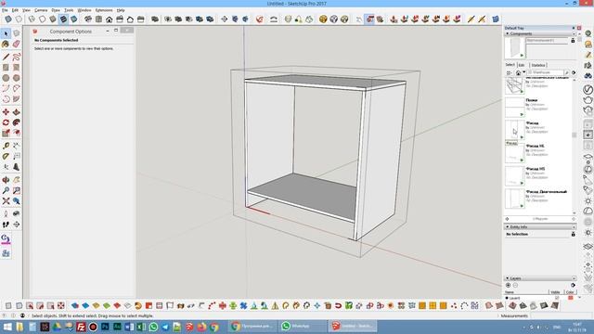Open the Edit menu
Screen dimensions: 594x334
[15, 10]
